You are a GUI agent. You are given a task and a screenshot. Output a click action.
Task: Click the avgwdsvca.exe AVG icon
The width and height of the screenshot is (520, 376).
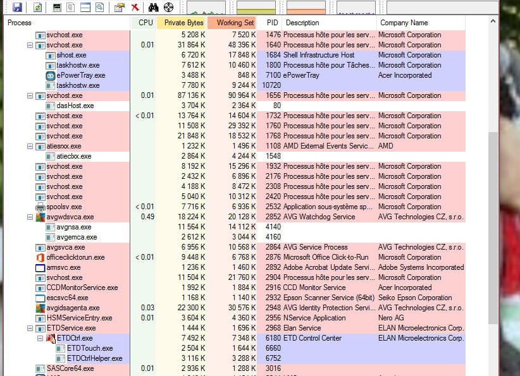pyautogui.click(x=40, y=217)
